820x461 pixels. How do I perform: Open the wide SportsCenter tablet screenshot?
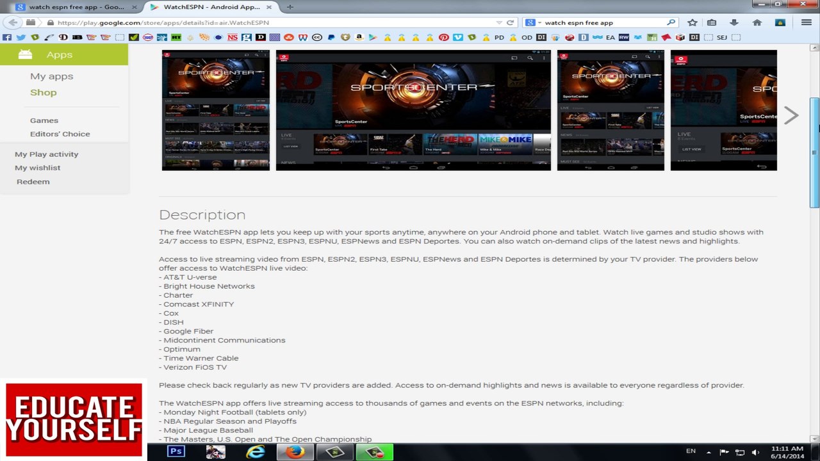pyautogui.click(x=413, y=110)
